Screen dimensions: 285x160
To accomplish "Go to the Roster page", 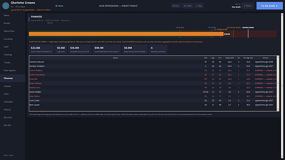I will point(13,23).
